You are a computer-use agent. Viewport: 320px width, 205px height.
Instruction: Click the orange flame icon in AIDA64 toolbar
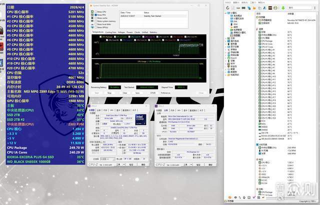click(254, 8)
